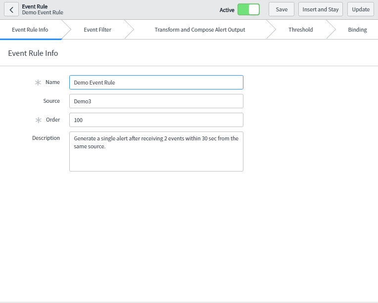Click the Save button
Image resolution: width=378 pixels, height=303 pixels.
pyautogui.click(x=282, y=9)
